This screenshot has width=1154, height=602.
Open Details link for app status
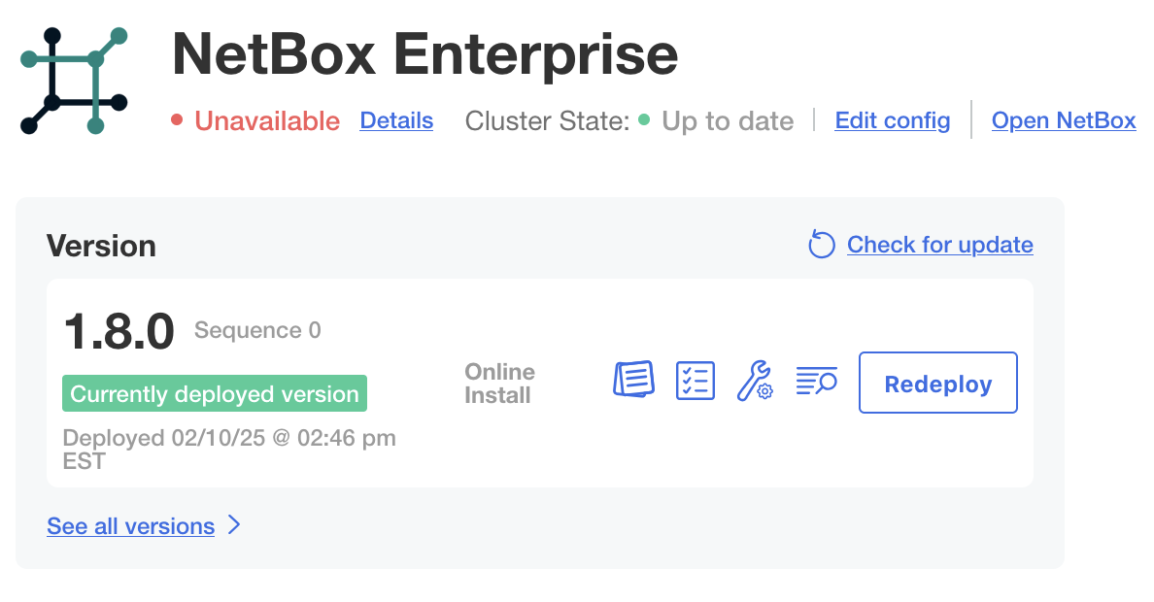[x=396, y=120]
